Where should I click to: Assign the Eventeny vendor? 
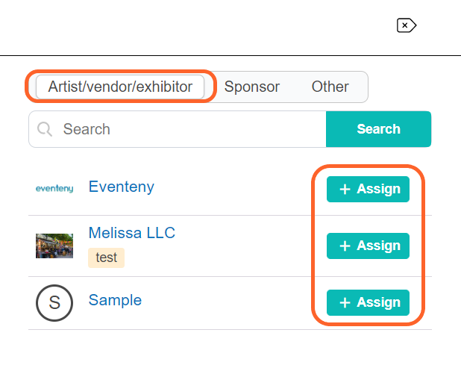coord(368,189)
